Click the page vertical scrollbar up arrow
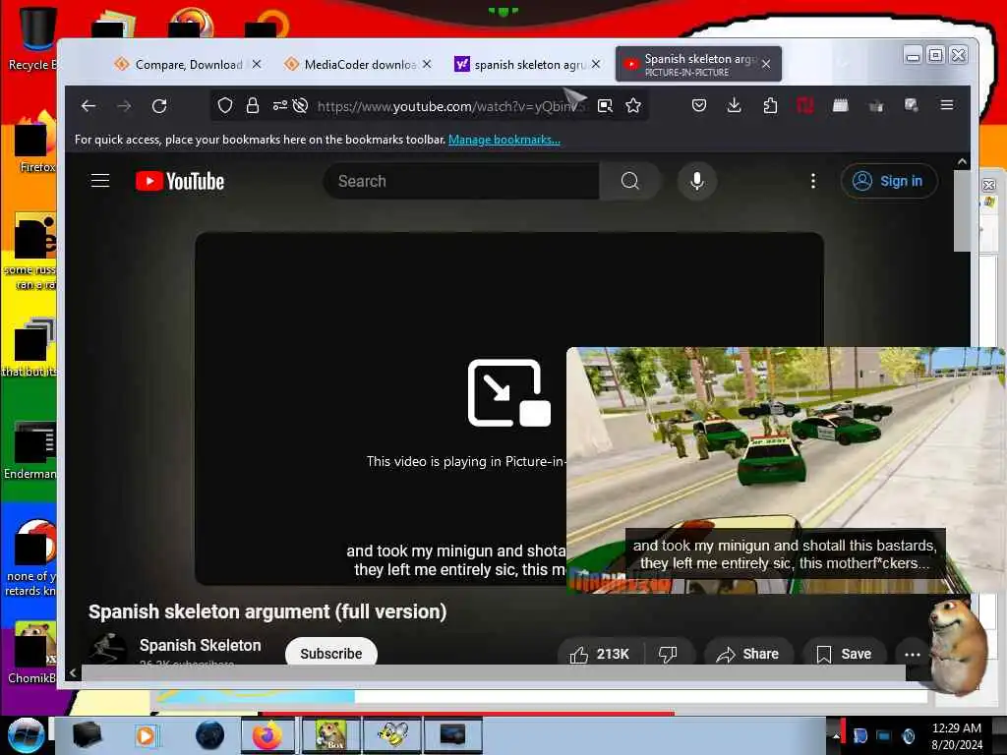 click(962, 161)
